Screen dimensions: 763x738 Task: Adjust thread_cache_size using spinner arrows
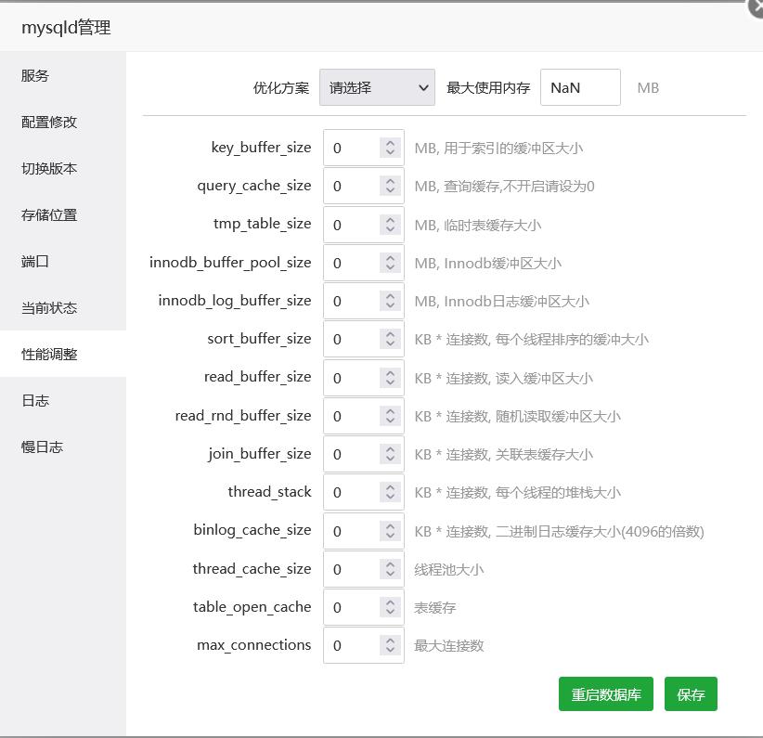point(390,569)
